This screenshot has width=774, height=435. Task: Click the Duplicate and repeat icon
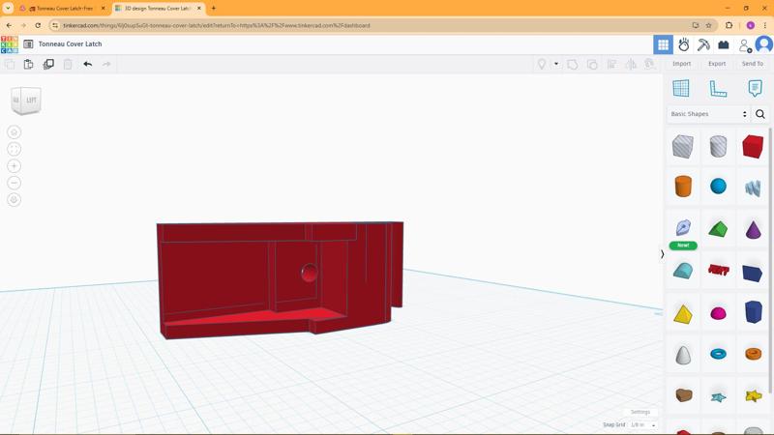point(48,64)
